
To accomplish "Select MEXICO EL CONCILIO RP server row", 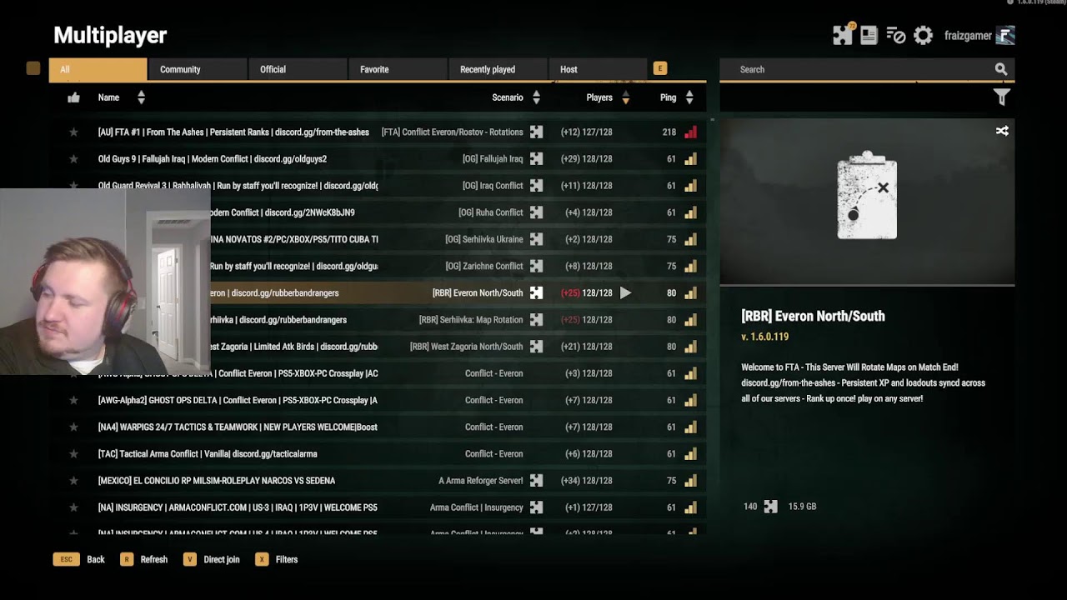I will coord(378,481).
